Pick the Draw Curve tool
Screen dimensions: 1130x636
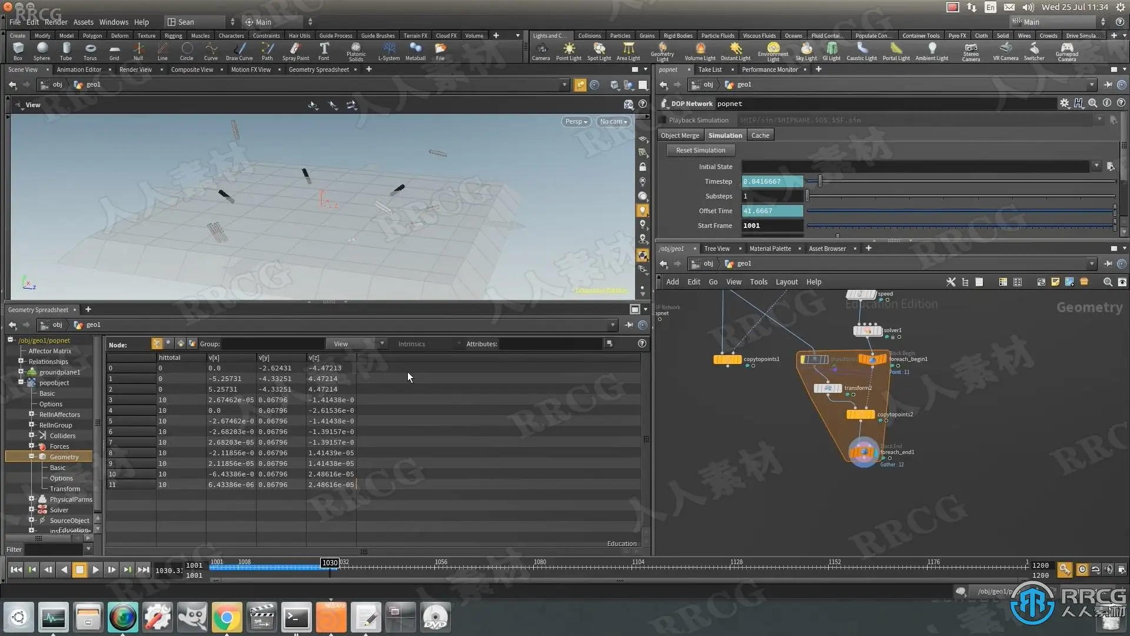(x=239, y=51)
